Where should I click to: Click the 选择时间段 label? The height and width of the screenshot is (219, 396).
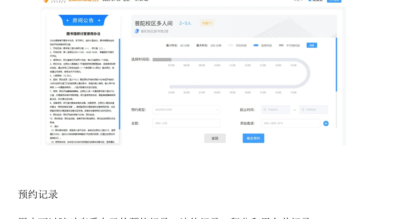click(x=141, y=59)
